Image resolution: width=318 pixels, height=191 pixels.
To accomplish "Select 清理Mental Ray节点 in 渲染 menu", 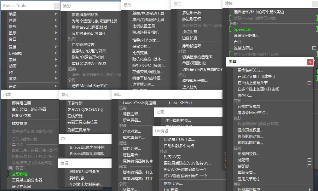I will [90, 85].
